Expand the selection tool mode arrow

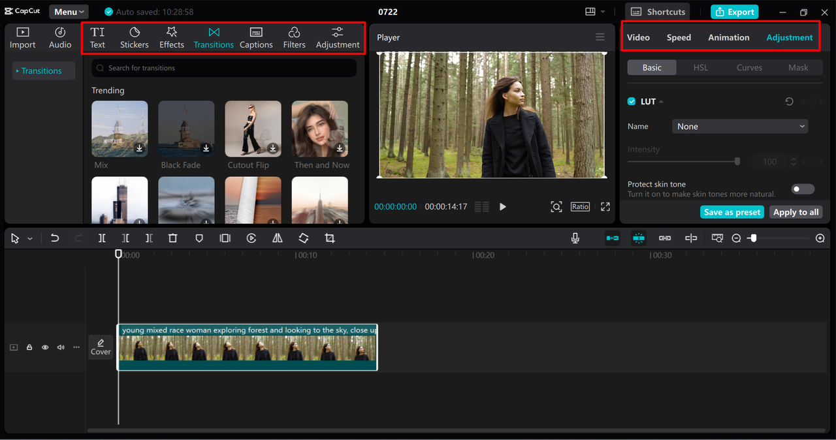[30, 239]
